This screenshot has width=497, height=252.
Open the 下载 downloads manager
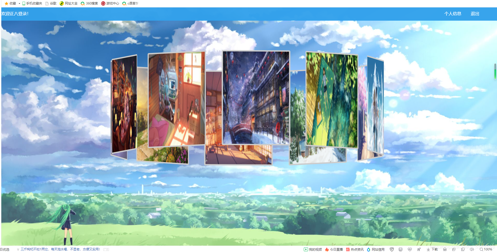click(x=432, y=249)
